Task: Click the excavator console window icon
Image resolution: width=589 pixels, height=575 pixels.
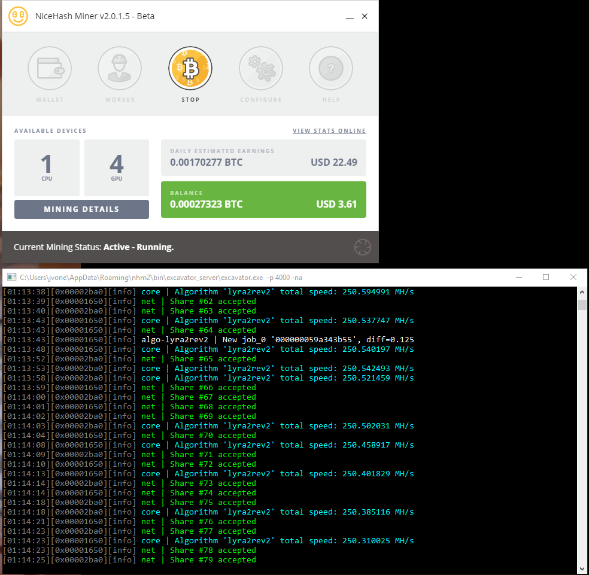Action: [11, 278]
